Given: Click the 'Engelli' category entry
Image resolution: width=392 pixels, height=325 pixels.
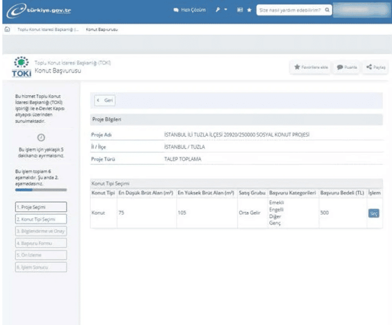Looking at the screenshot, I should [x=276, y=210].
